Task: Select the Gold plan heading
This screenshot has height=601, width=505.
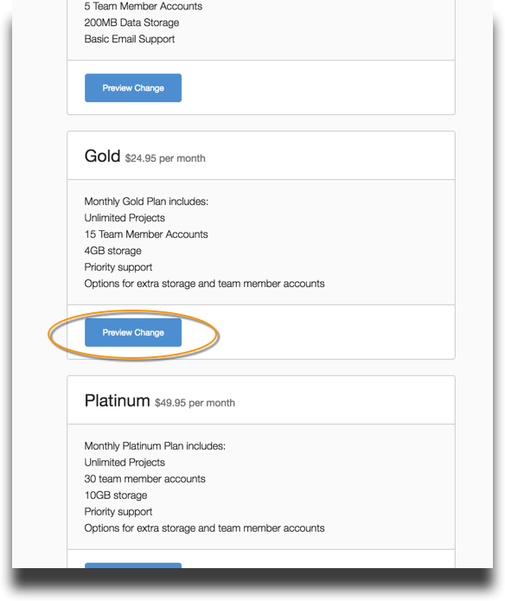Action: point(102,156)
